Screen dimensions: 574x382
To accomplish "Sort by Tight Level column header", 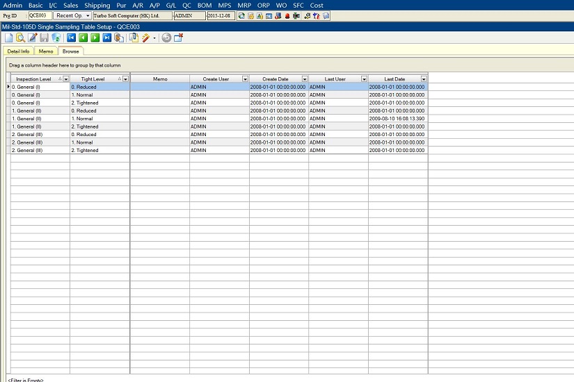I will pos(93,79).
